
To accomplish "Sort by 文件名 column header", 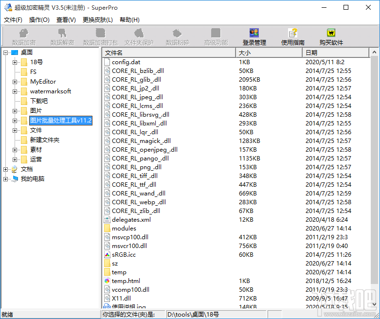I will [169, 53].
